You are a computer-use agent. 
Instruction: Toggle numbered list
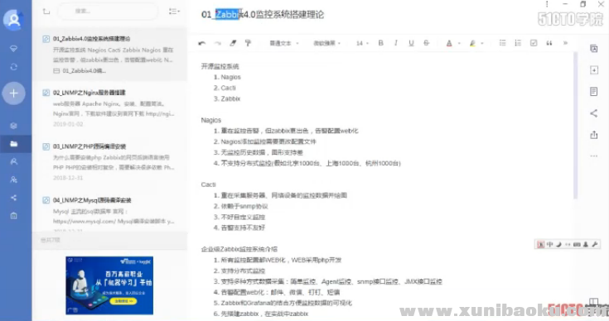click(518, 43)
